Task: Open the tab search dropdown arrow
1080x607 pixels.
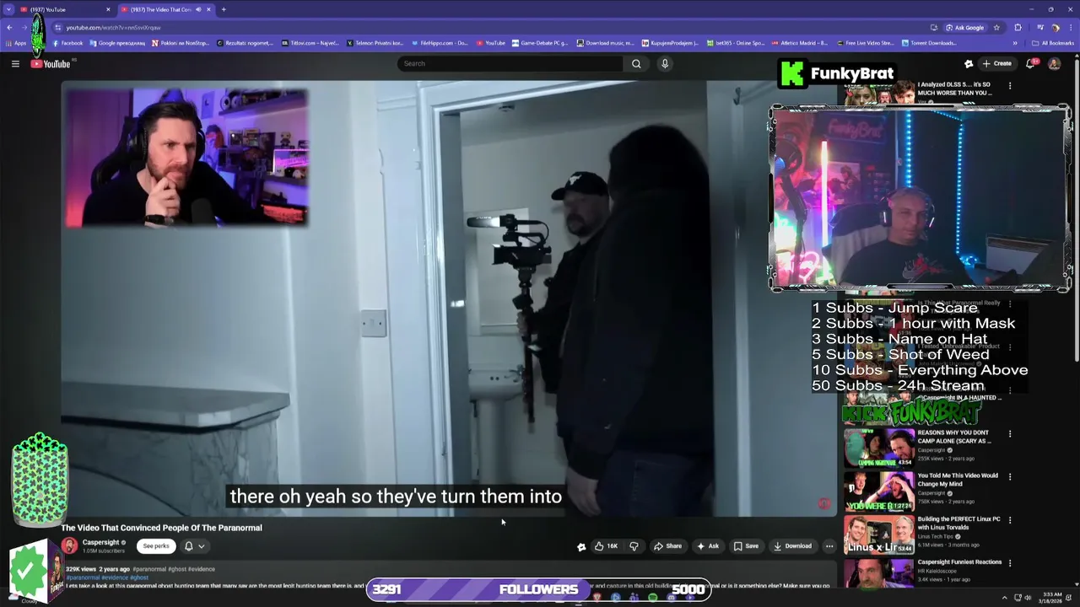Action: pyautogui.click(x=8, y=9)
